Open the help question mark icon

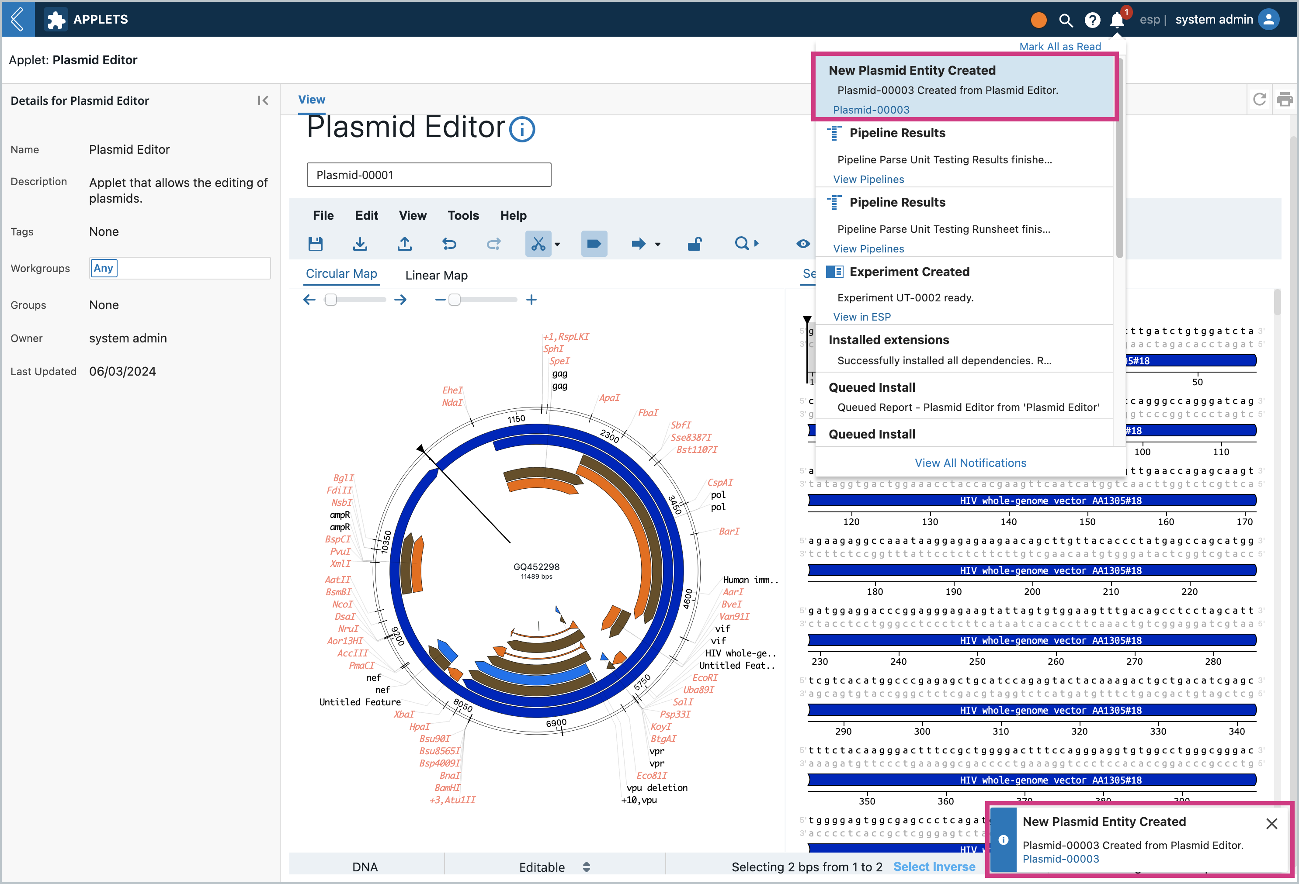[1092, 20]
